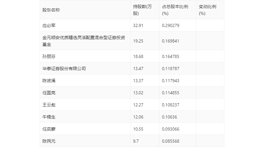The height and width of the screenshot is (147, 264).
Task: Click the holding value 19.25
Action: coord(138,41)
